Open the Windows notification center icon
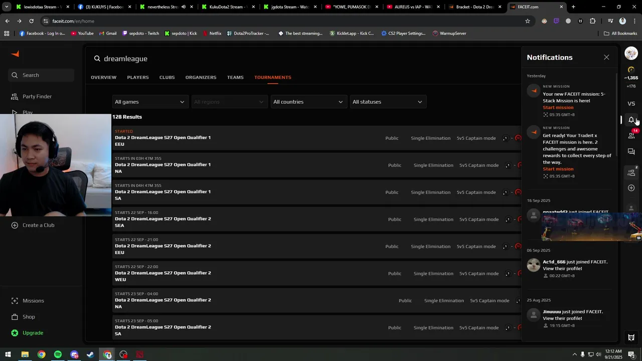This screenshot has width=642, height=361. click(x=631, y=354)
